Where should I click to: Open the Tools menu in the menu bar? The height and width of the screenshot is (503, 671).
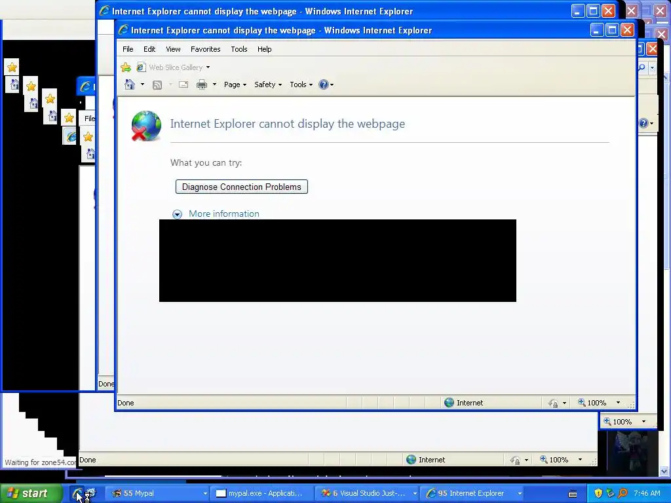click(x=239, y=49)
